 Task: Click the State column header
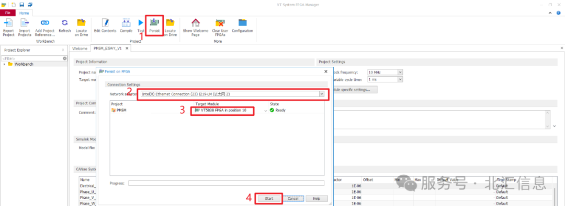(x=275, y=104)
